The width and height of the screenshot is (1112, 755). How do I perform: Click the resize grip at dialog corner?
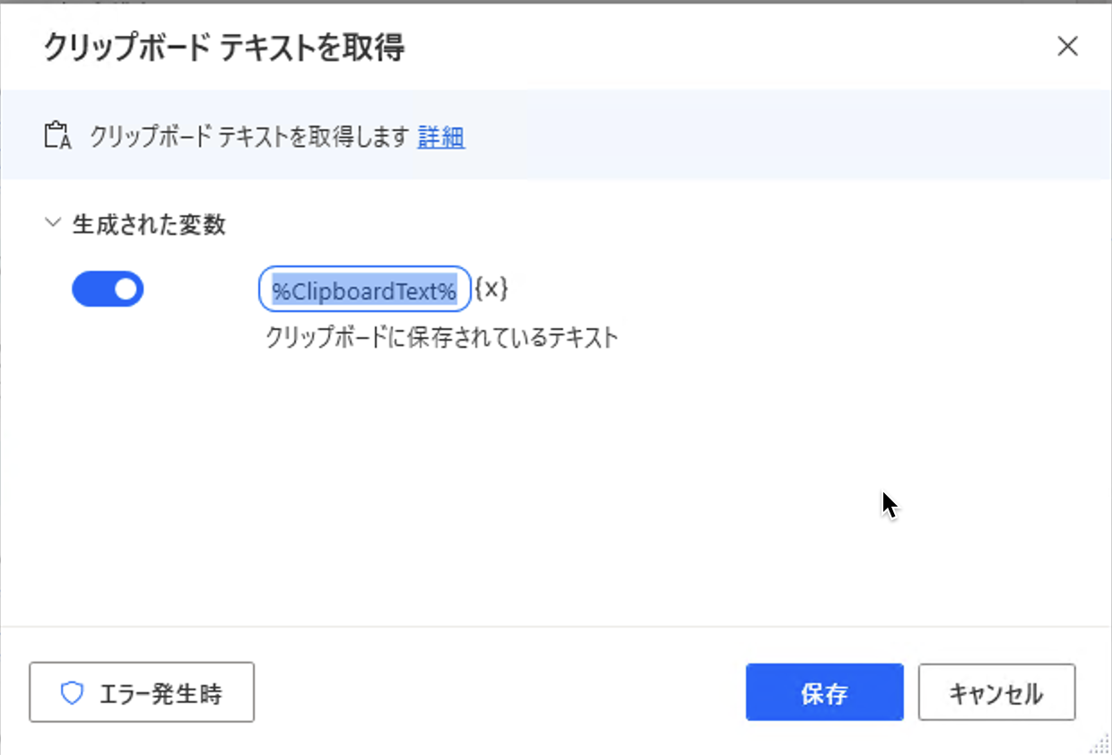1099,742
